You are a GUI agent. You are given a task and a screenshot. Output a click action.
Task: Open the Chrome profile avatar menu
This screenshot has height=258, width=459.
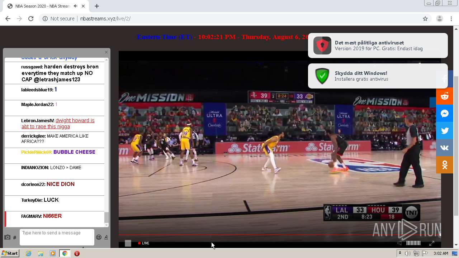(440, 19)
